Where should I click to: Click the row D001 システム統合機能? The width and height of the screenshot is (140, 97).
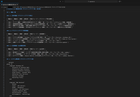[39, 37]
